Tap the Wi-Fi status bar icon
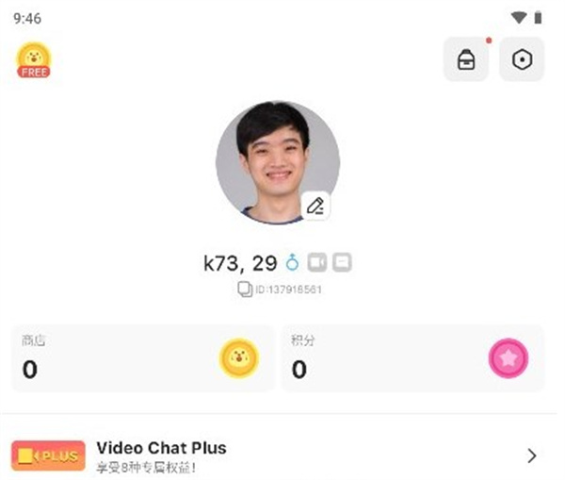 point(519,17)
